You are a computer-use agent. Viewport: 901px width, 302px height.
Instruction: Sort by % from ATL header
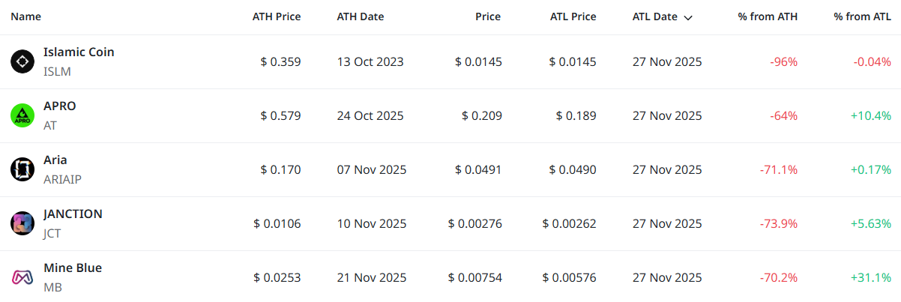[862, 16]
